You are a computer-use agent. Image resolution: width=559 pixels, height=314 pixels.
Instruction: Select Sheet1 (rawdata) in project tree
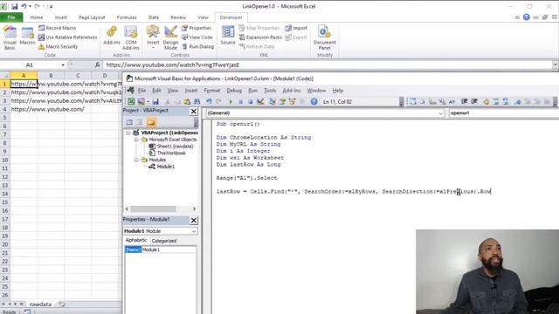point(175,147)
